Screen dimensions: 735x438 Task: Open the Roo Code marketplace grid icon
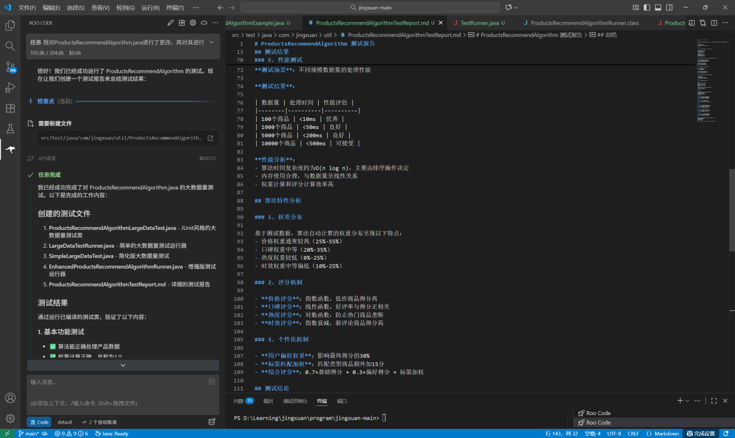pyautogui.click(x=181, y=23)
